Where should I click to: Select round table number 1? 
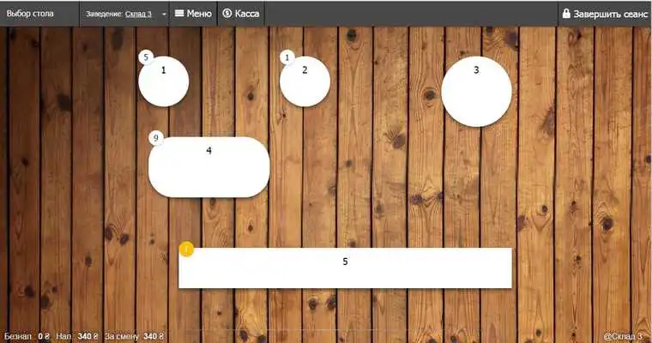click(x=164, y=81)
